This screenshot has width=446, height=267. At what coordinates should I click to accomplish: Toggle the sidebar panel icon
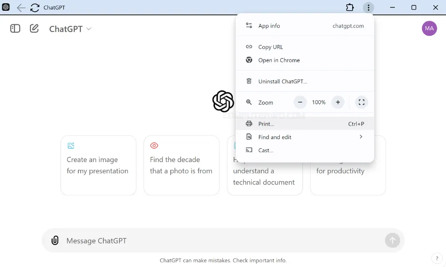click(15, 29)
